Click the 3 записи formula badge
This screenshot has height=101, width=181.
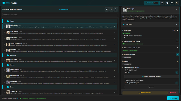pos(126,33)
